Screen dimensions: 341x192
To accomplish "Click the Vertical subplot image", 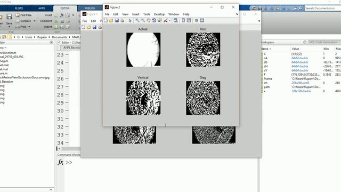I will (x=143, y=98).
